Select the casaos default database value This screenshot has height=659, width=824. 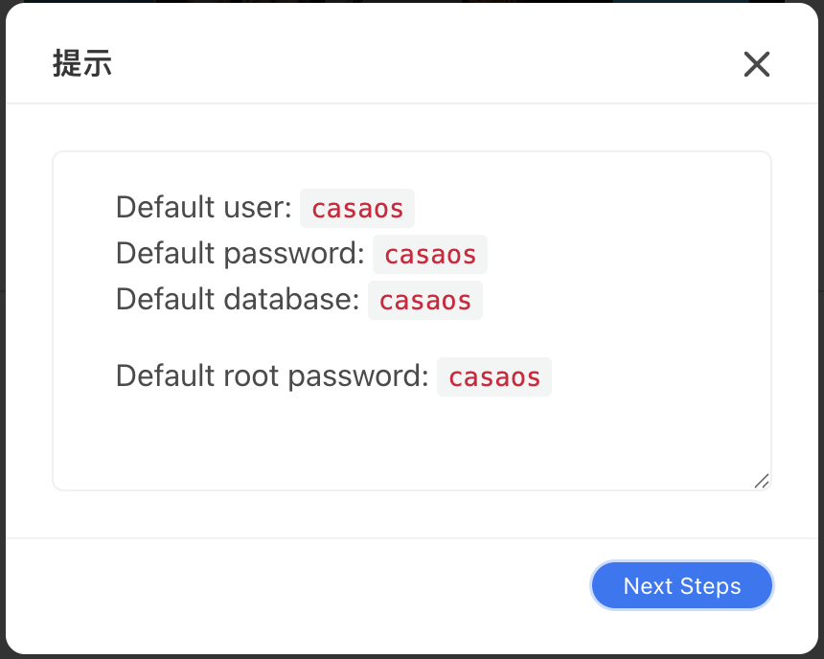(425, 300)
